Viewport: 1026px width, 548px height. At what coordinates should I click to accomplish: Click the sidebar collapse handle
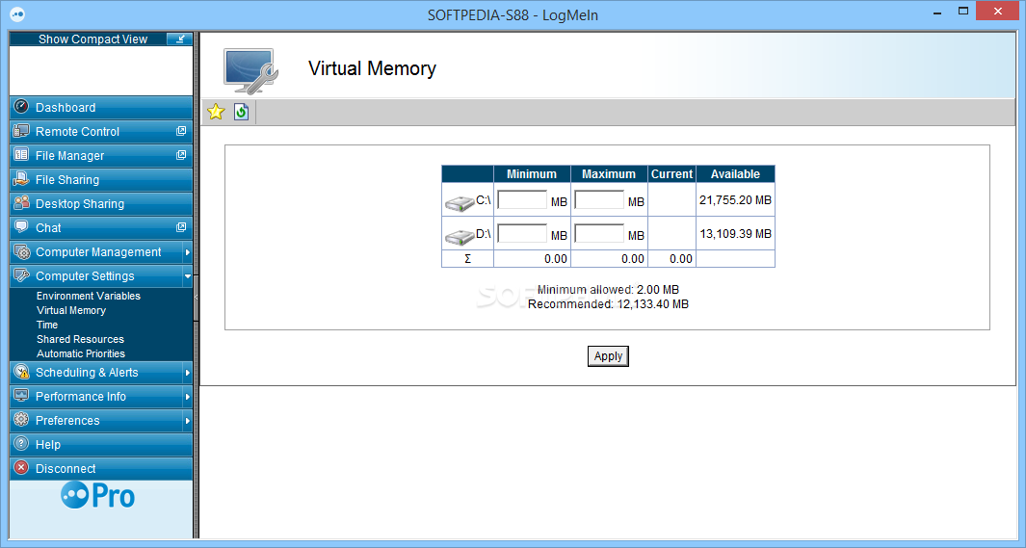196,297
